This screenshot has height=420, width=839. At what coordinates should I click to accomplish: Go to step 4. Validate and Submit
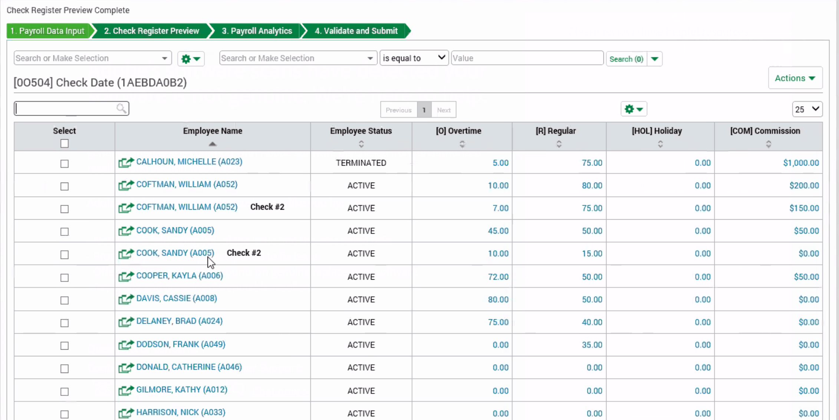[x=356, y=31]
